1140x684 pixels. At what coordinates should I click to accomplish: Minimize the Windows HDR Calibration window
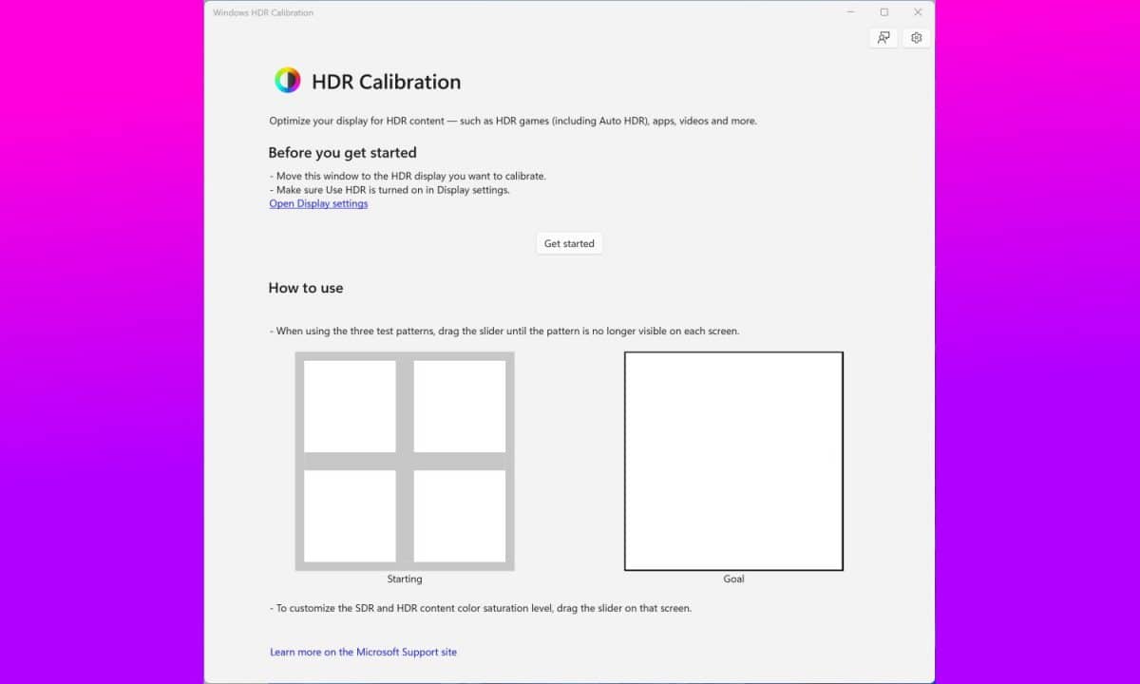pyautogui.click(x=848, y=12)
